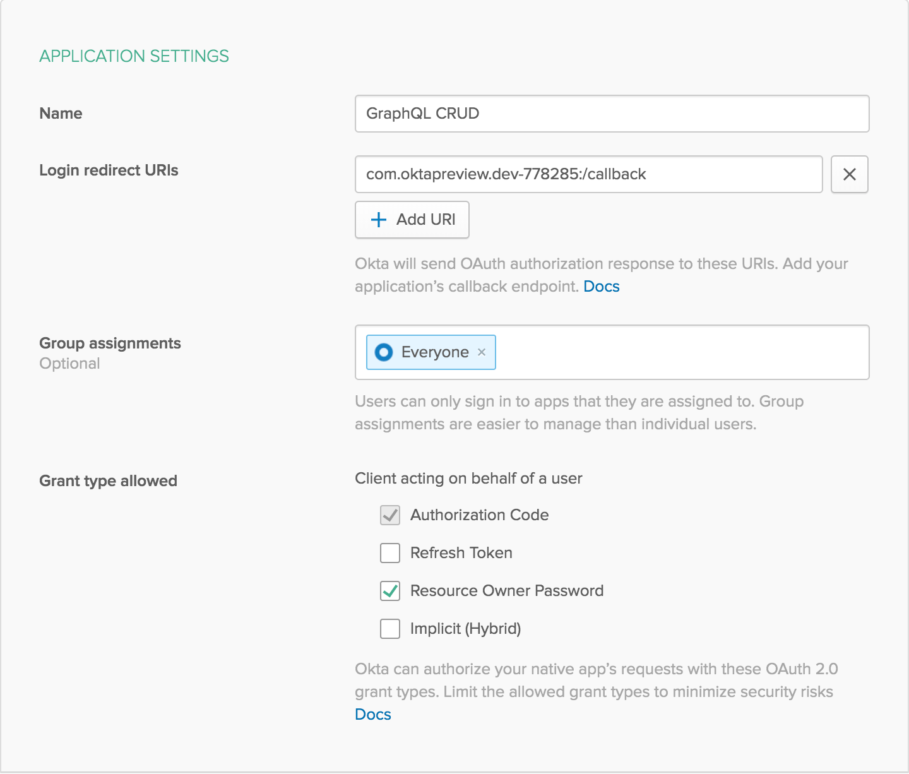The image size is (909, 774).
Task: Toggle the Authorization Code checkbox
Action: 390,515
